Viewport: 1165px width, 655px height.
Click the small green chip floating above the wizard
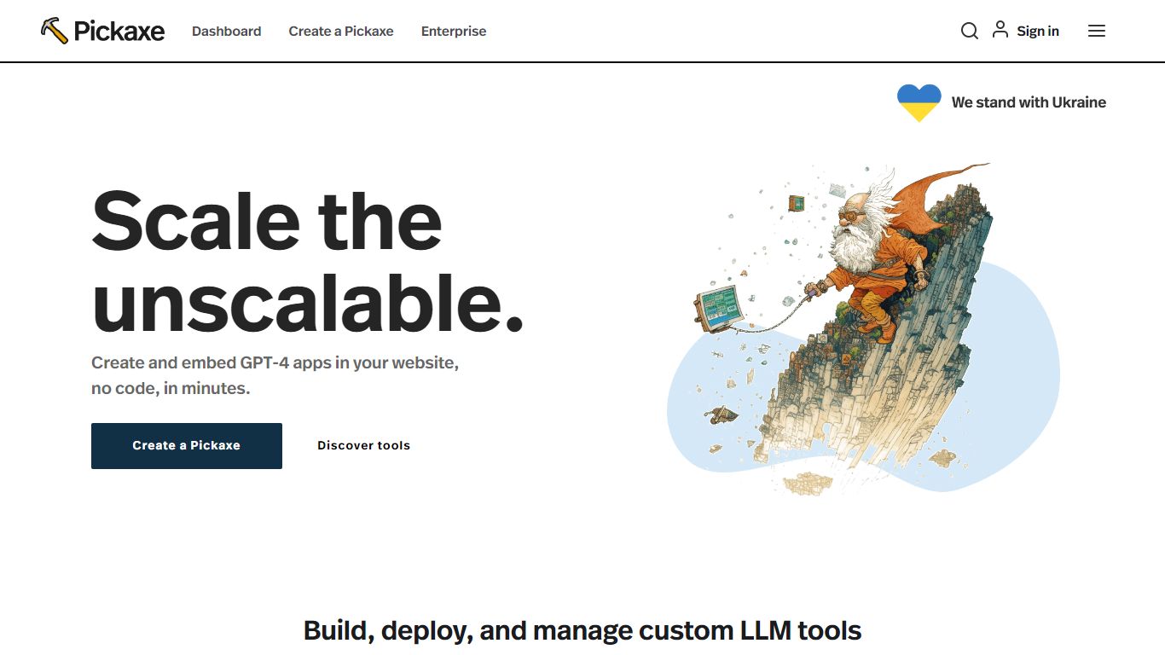(796, 203)
